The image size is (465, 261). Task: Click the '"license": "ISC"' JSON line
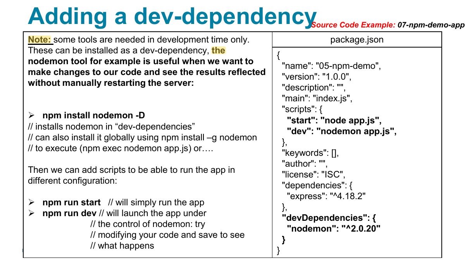pyautogui.click(x=313, y=174)
